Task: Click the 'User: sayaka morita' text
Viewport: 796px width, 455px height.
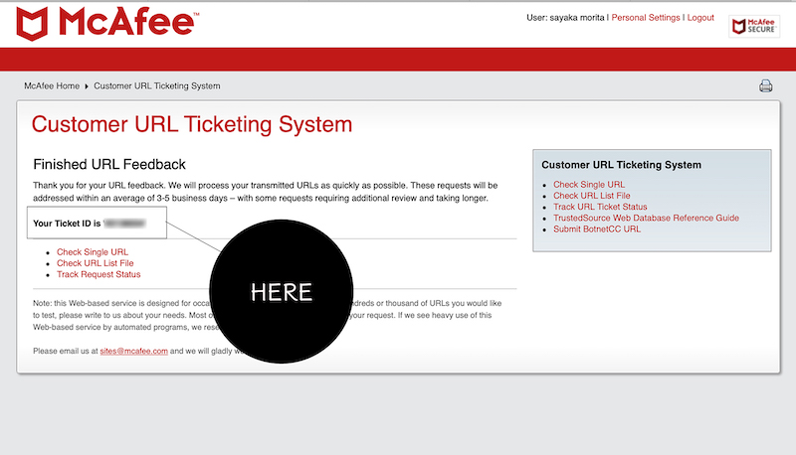Action: coord(565,18)
